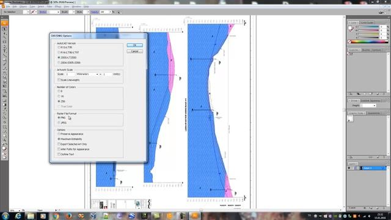Image resolution: width=391 pixels, height=220 pixels.
Task: Open Windows Media Player from the taskbar
Action: coord(43,216)
